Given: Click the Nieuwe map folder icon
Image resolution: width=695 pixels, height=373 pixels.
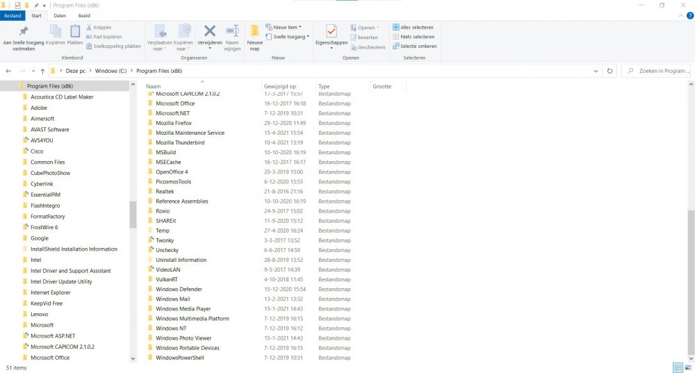Looking at the screenshot, I should point(254,32).
